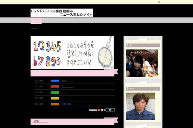Click the green category label
This screenshot has height=128, width=193.
55,92
